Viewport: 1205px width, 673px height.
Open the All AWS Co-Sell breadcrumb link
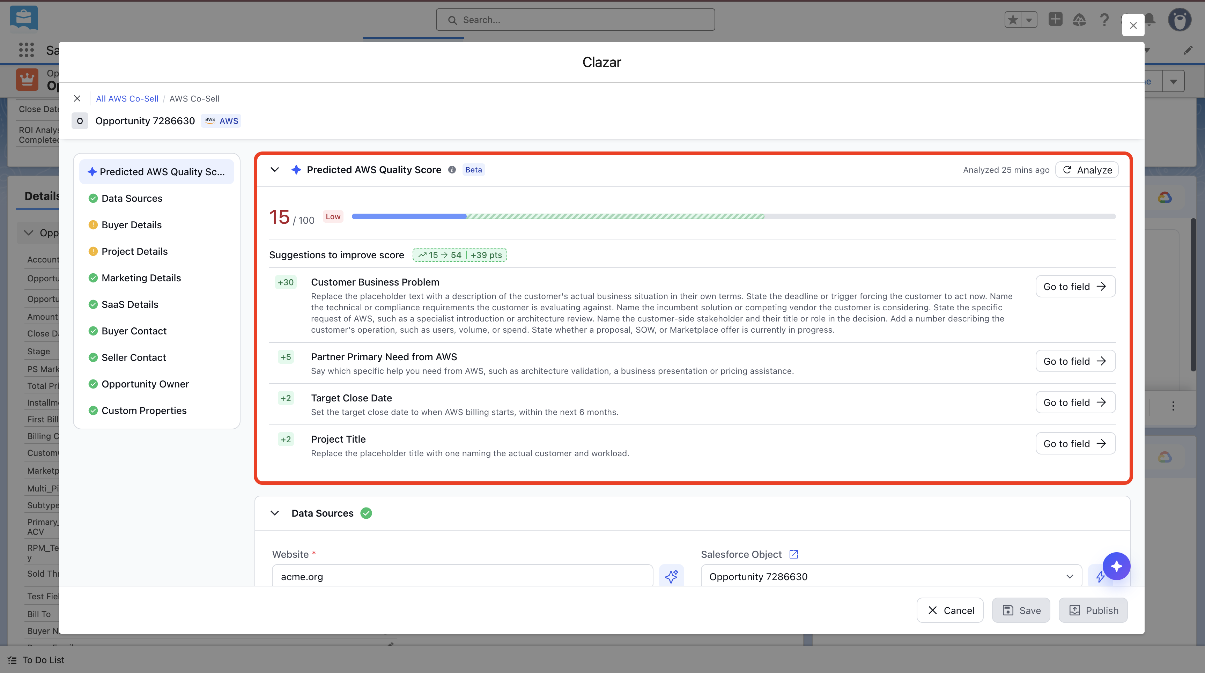point(127,99)
